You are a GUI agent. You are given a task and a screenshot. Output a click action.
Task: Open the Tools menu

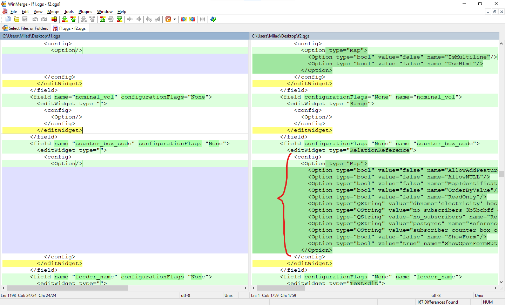coord(69,12)
